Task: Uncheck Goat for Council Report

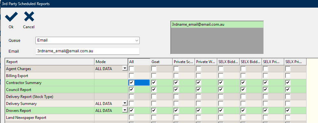Action: point(154,89)
